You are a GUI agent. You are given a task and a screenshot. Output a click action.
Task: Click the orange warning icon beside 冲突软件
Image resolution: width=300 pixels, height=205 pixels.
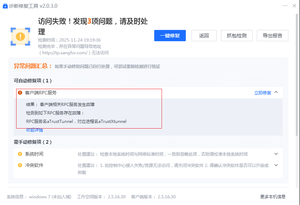pyautogui.click(x=20, y=165)
